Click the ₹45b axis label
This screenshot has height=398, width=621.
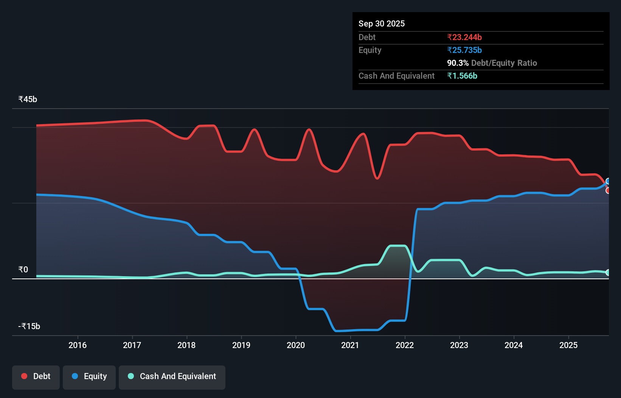coord(27,99)
